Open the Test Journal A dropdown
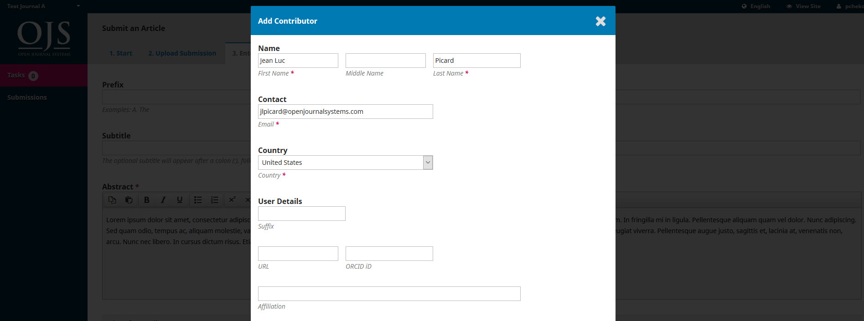This screenshot has height=321, width=864. pos(43,6)
